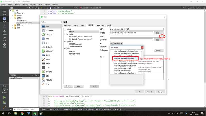Click Apply in options dialog
This screenshot has height=116, width=206.
[x=160, y=92]
